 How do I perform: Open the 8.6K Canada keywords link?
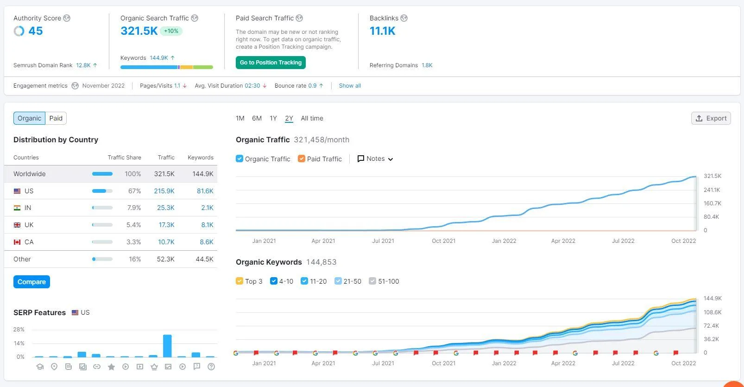[x=207, y=242]
